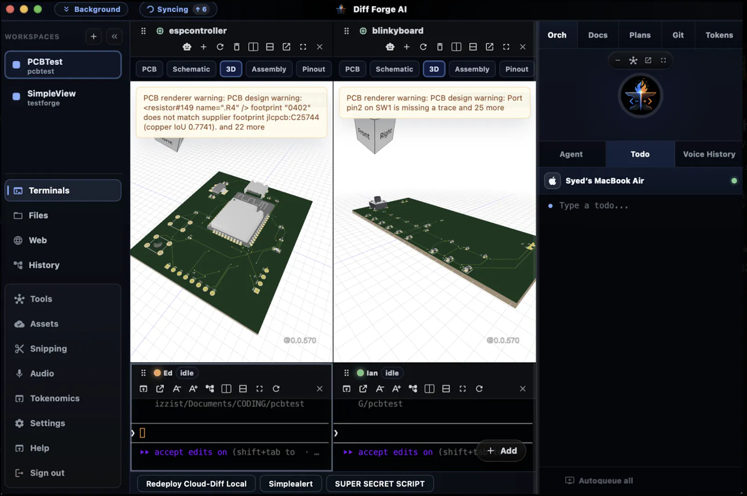Click the plus icon in blinkyboard toolbar
Screen dimensions: 747x496
pos(407,47)
